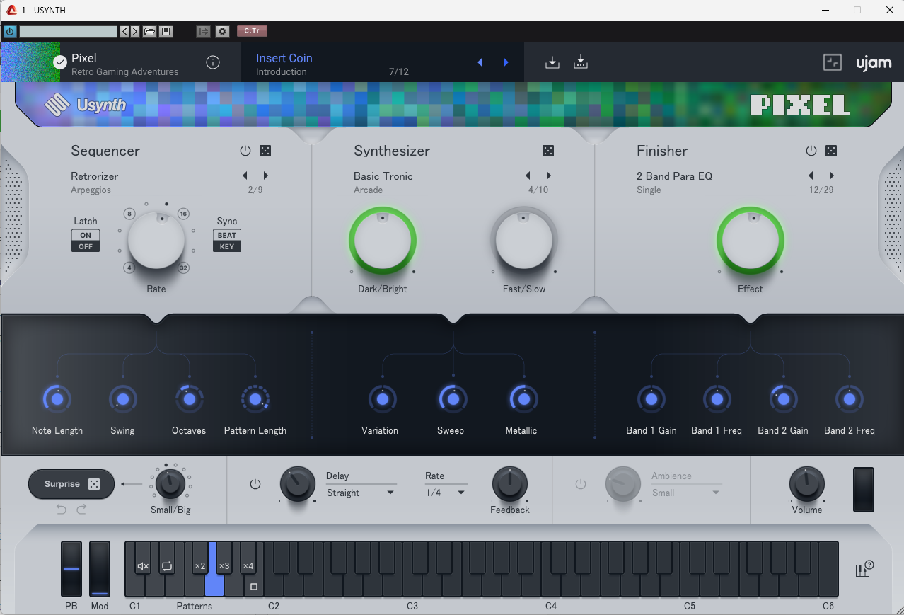
Task: Randomize the Sequencer with its dice icon
Action: pyautogui.click(x=265, y=151)
